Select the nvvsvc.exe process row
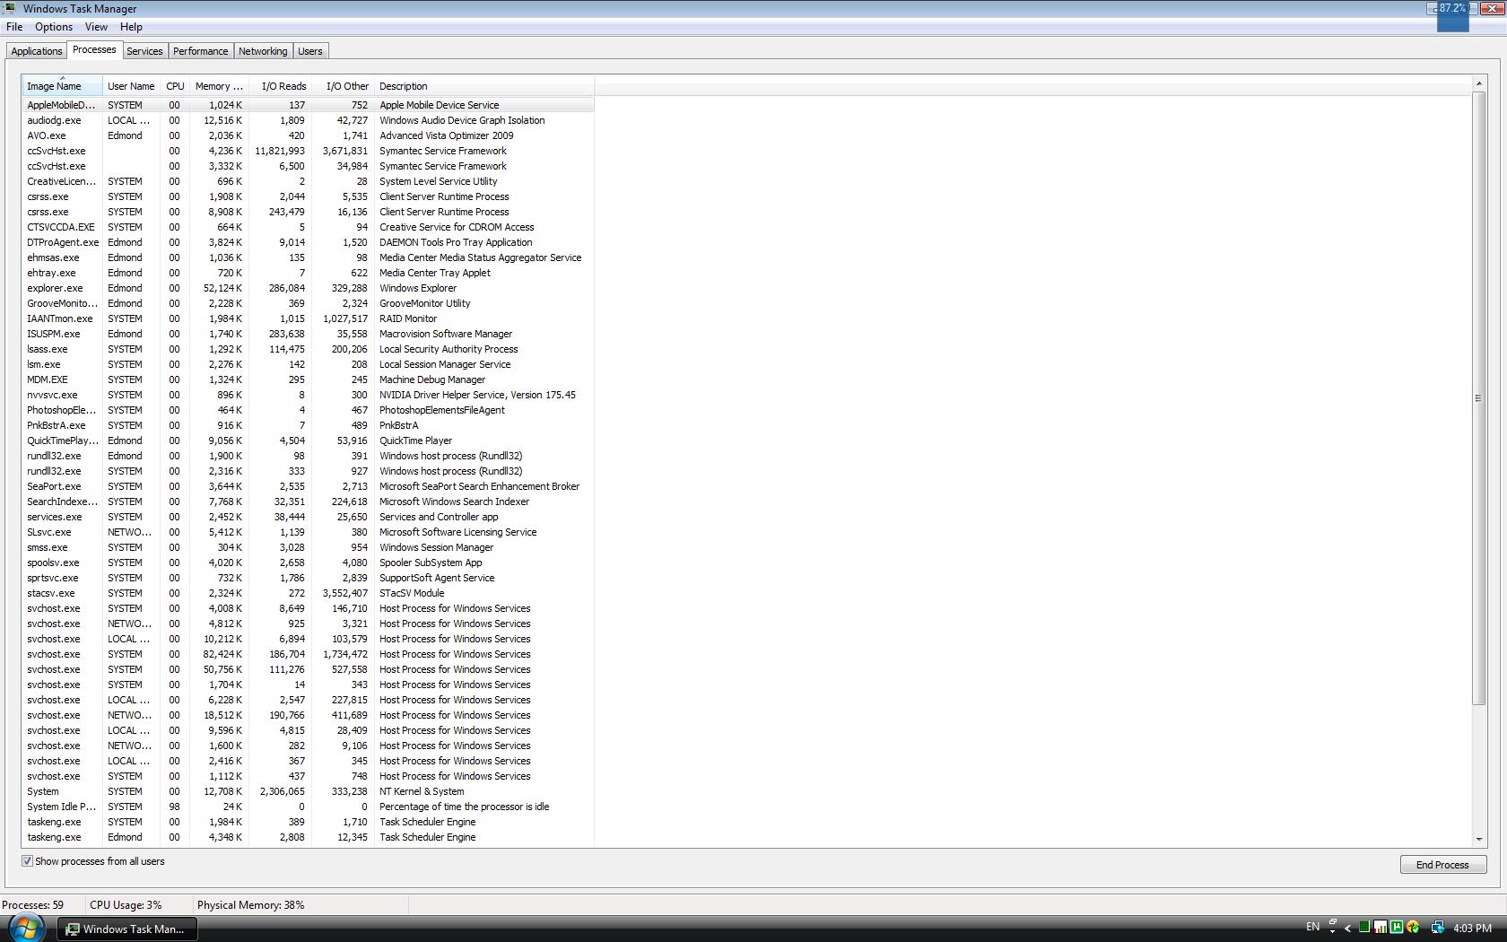The image size is (1507, 942). [308, 395]
